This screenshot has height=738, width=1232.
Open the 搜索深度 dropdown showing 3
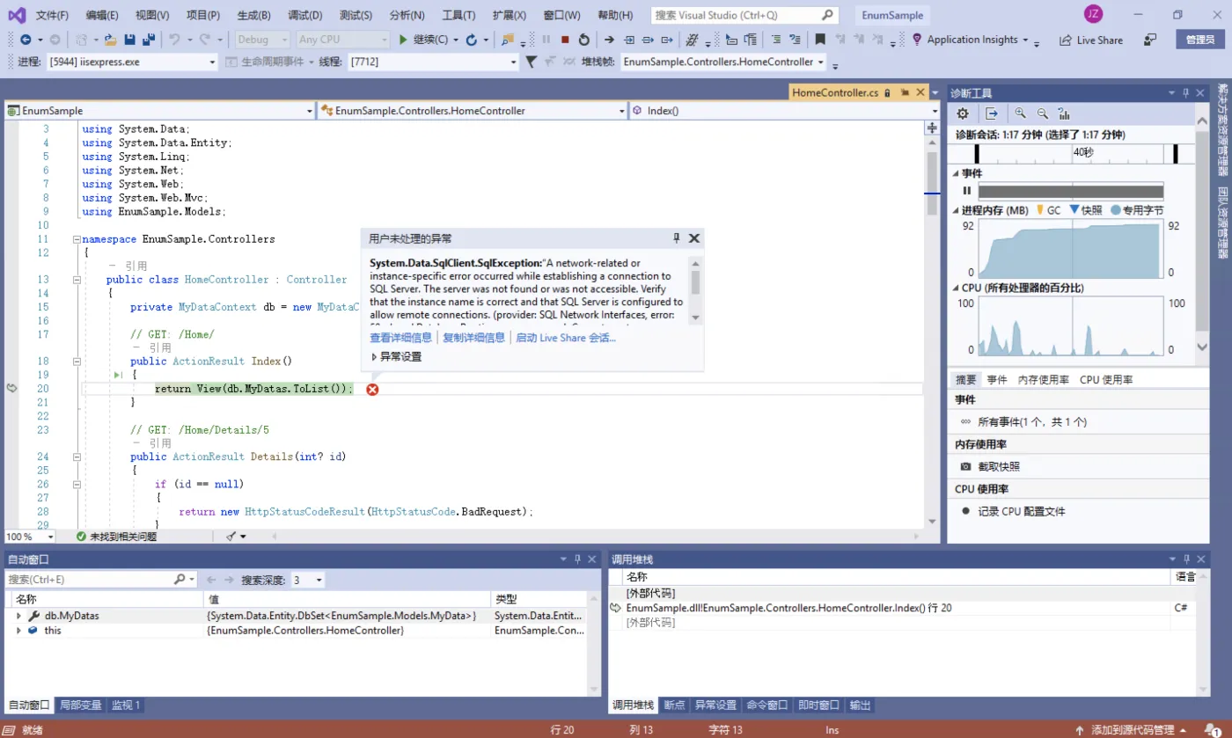308,580
